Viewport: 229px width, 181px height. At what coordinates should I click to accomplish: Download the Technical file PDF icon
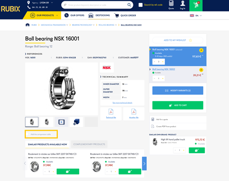(x=111, y=112)
